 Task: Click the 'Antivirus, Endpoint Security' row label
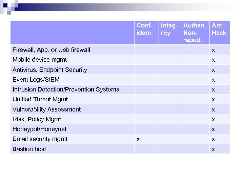pyautogui.click(x=50, y=70)
